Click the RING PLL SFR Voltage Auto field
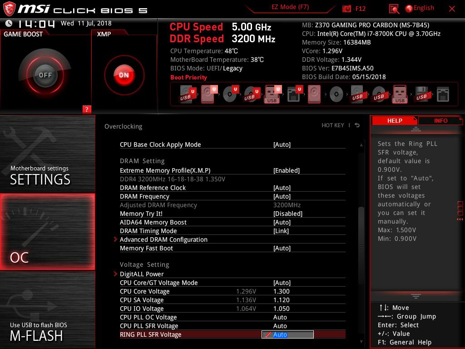Viewport: 465px width, 349px height. (x=287, y=334)
